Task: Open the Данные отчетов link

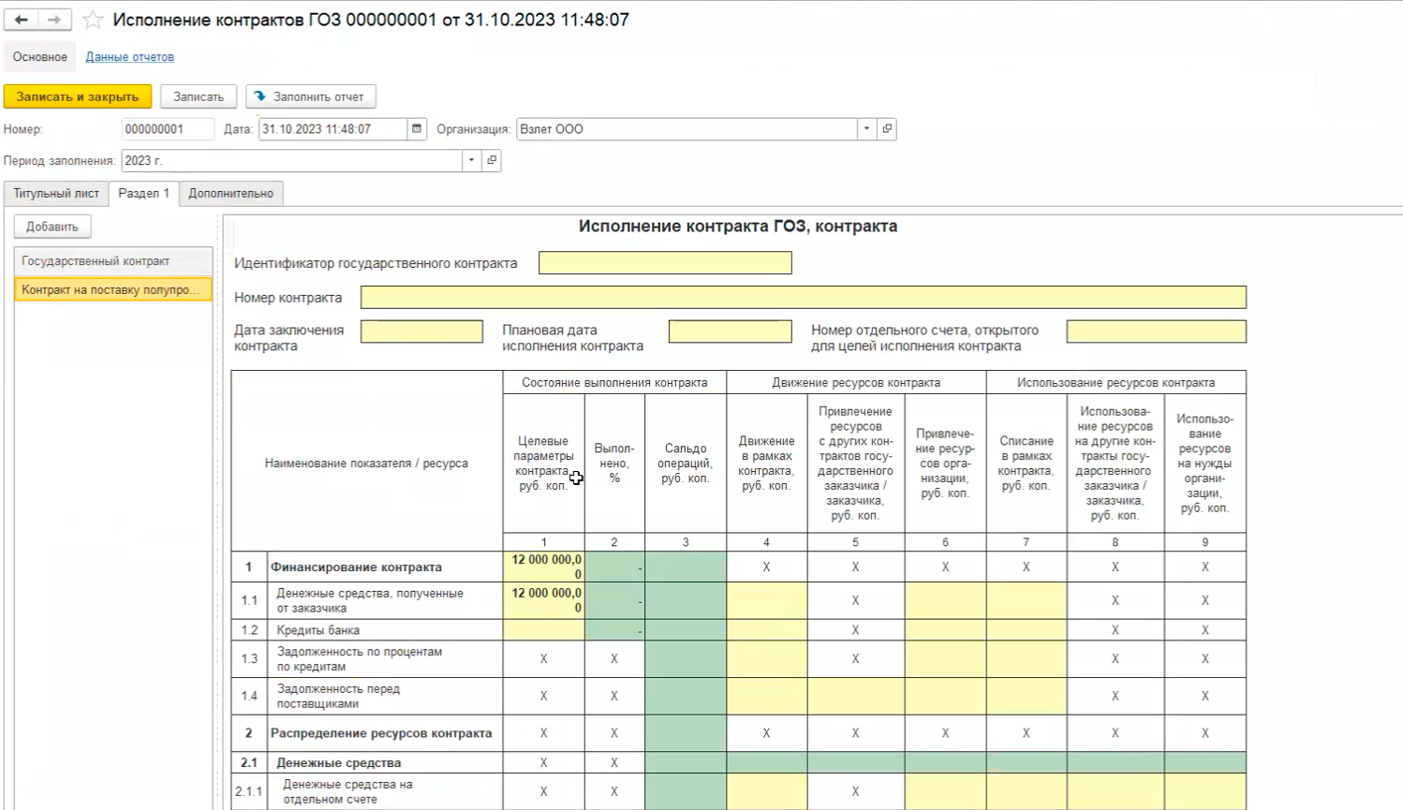Action: click(x=129, y=57)
